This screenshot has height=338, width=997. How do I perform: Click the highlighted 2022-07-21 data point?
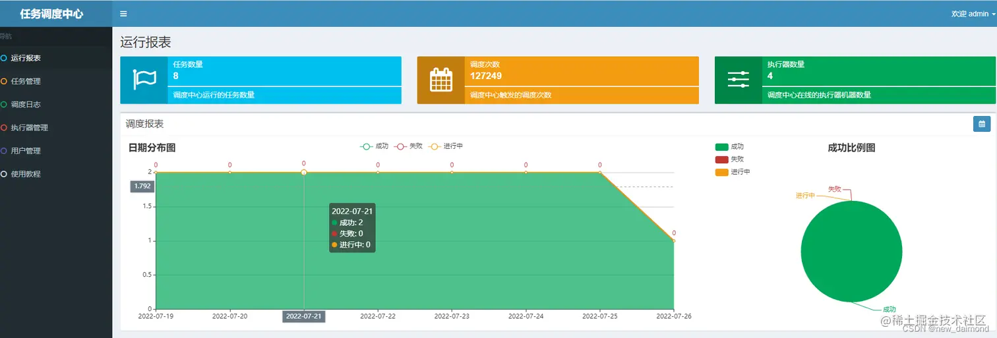click(304, 173)
